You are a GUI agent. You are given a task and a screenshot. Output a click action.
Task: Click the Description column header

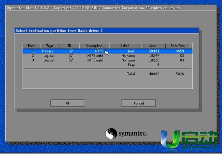tap(94, 46)
